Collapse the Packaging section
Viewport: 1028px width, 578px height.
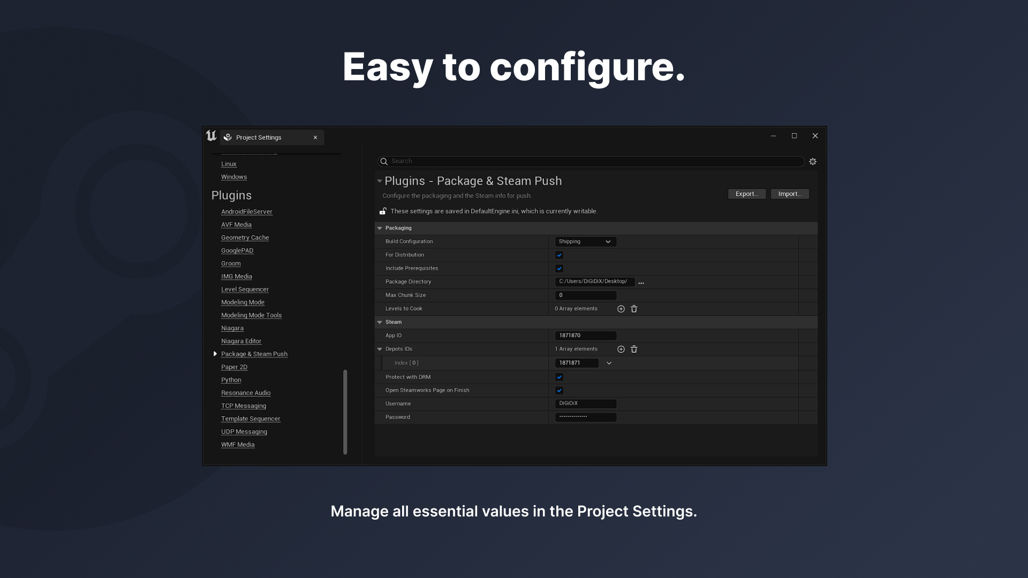click(x=380, y=229)
